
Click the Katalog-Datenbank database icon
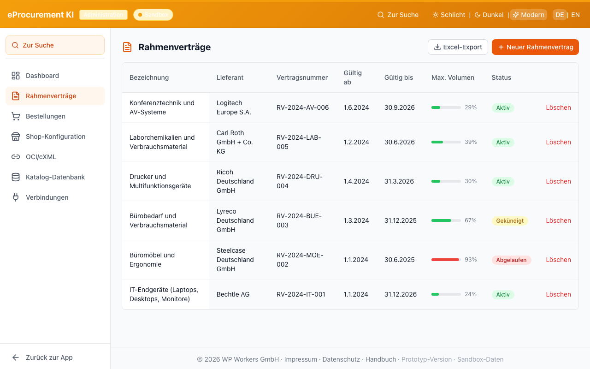pyautogui.click(x=16, y=177)
